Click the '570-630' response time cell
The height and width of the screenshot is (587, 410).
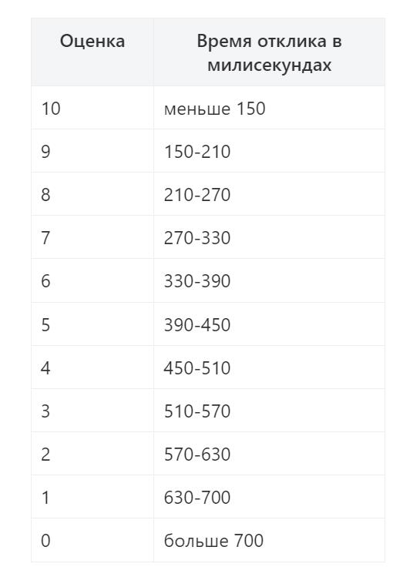[269, 454]
